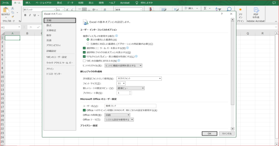Click the OK button

pos(209,134)
